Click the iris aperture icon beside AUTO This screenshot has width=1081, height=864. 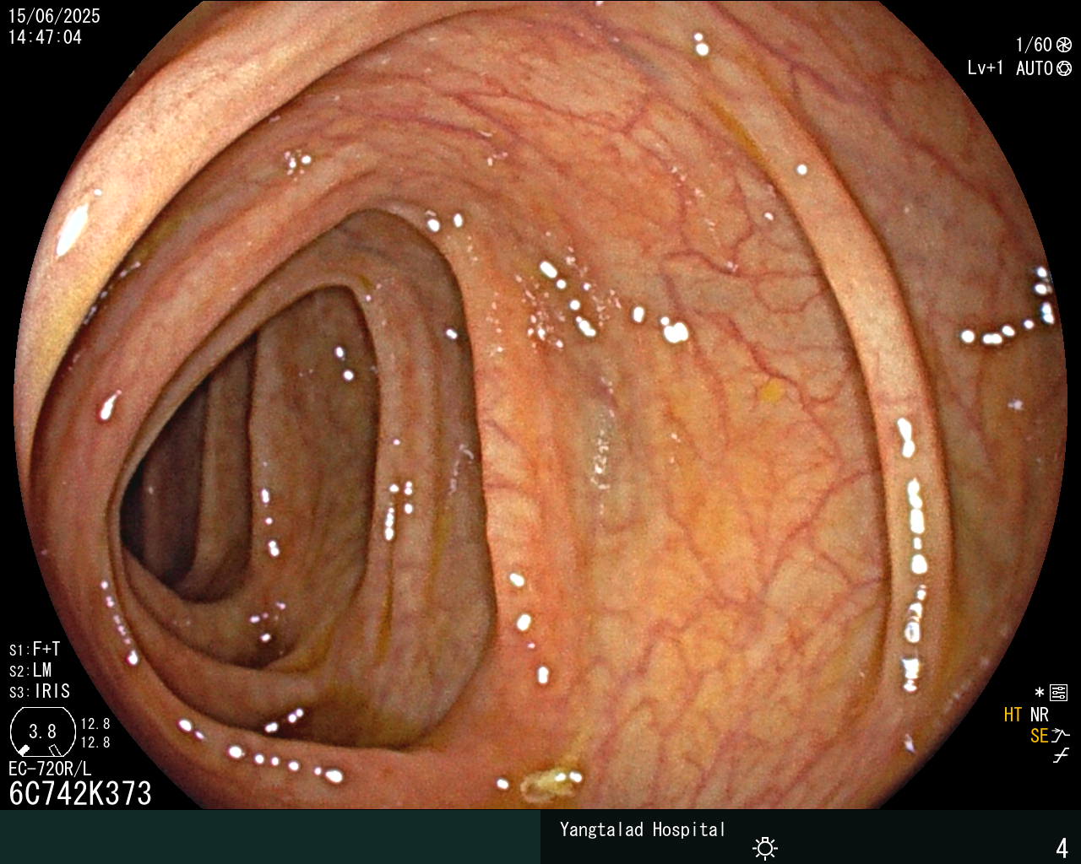pyautogui.click(x=1063, y=68)
